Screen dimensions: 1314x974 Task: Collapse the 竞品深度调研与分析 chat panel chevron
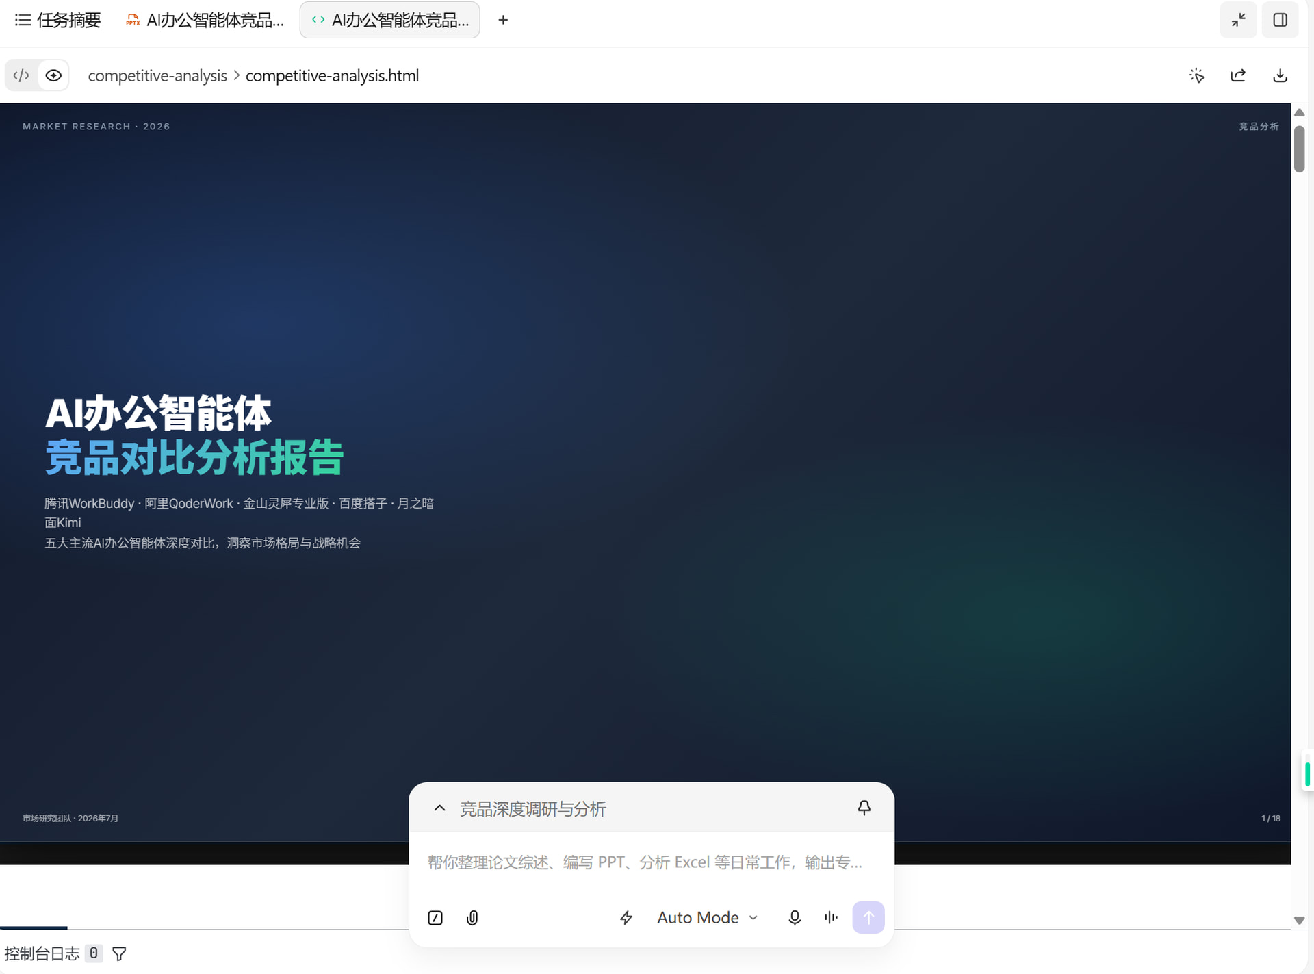439,808
